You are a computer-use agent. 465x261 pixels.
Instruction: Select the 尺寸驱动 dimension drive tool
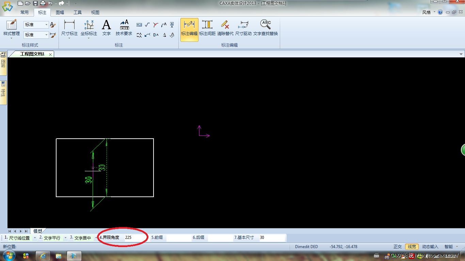pos(243,28)
